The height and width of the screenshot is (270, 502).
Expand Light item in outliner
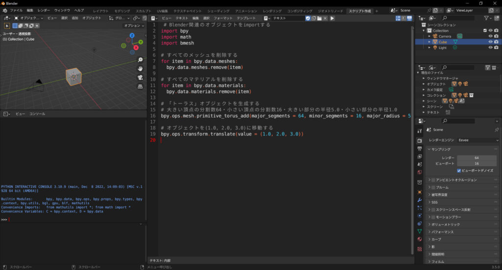430,47
